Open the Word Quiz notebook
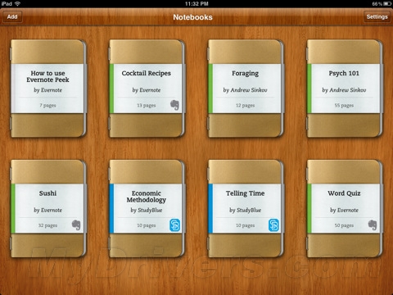Image resolution: width=393 pixels, height=295 pixels. pos(345,209)
